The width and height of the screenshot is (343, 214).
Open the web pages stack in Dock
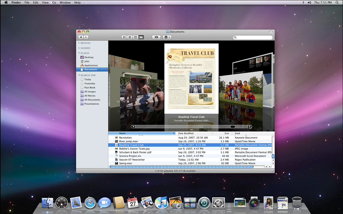click(x=282, y=203)
